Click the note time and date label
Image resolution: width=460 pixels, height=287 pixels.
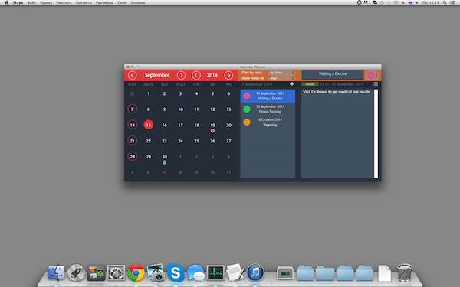coord(342,84)
